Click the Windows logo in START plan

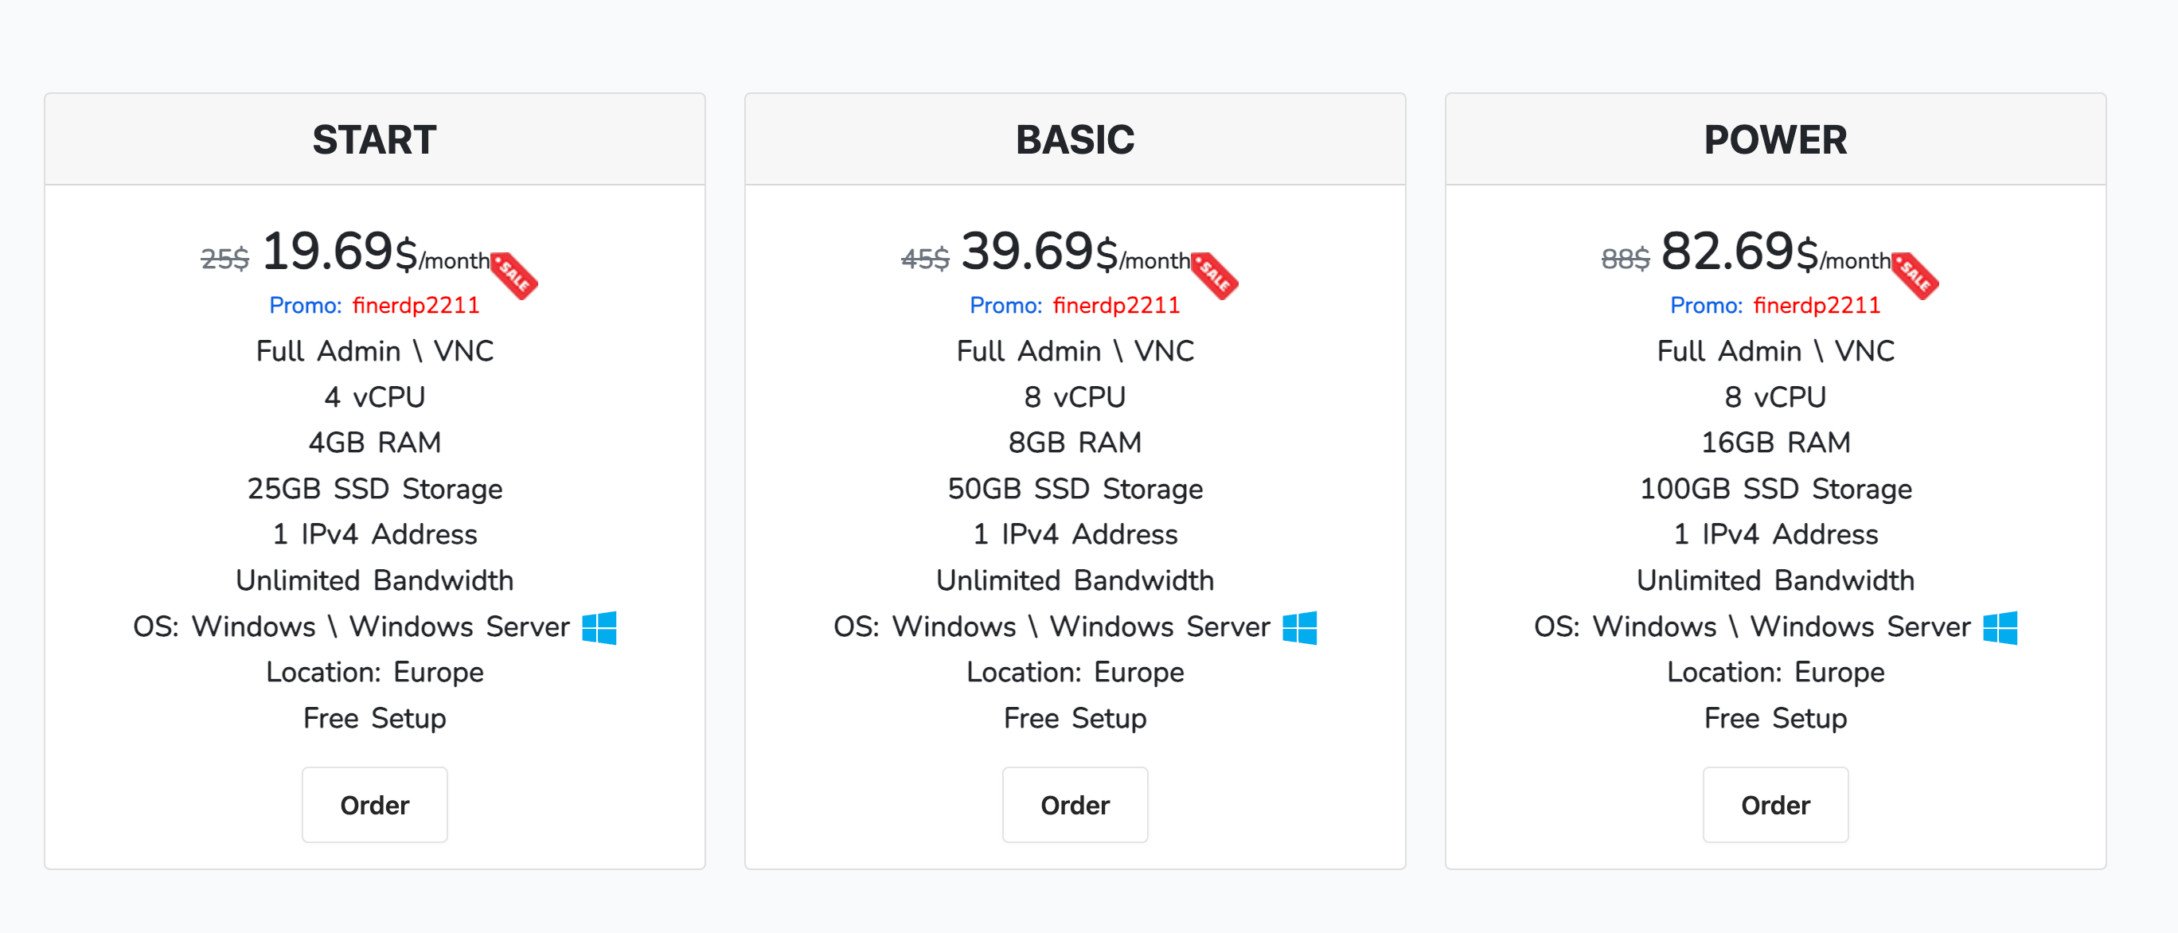click(599, 627)
